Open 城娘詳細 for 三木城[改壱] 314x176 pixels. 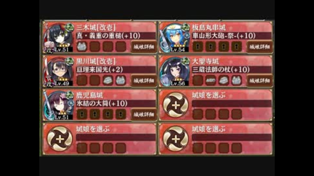pyautogui.click(x=144, y=47)
